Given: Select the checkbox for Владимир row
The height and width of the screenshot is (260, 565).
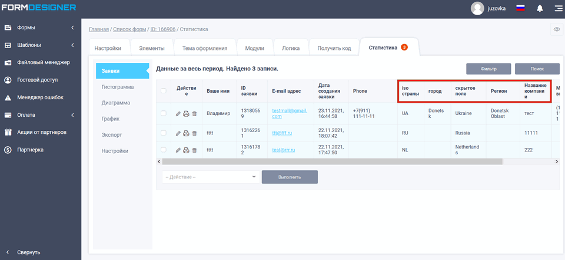Looking at the screenshot, I should tap(164, 113).
